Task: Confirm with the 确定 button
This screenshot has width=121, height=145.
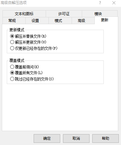Action: click(x=47, y=138)
